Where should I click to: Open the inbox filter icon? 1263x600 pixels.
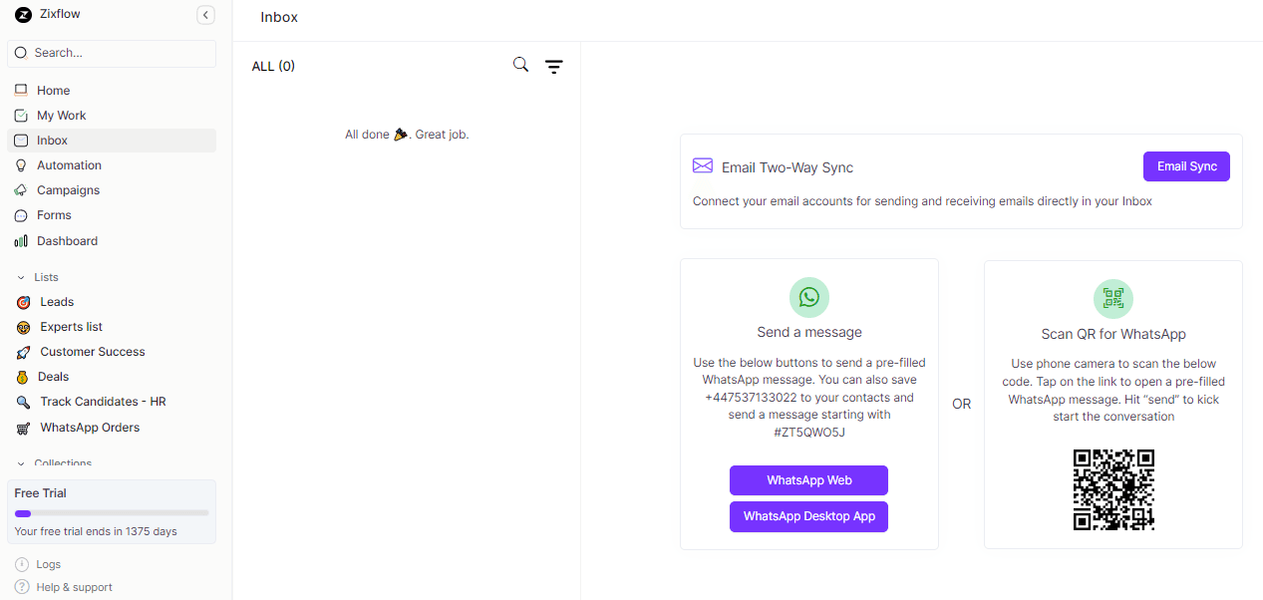(554, 67)
